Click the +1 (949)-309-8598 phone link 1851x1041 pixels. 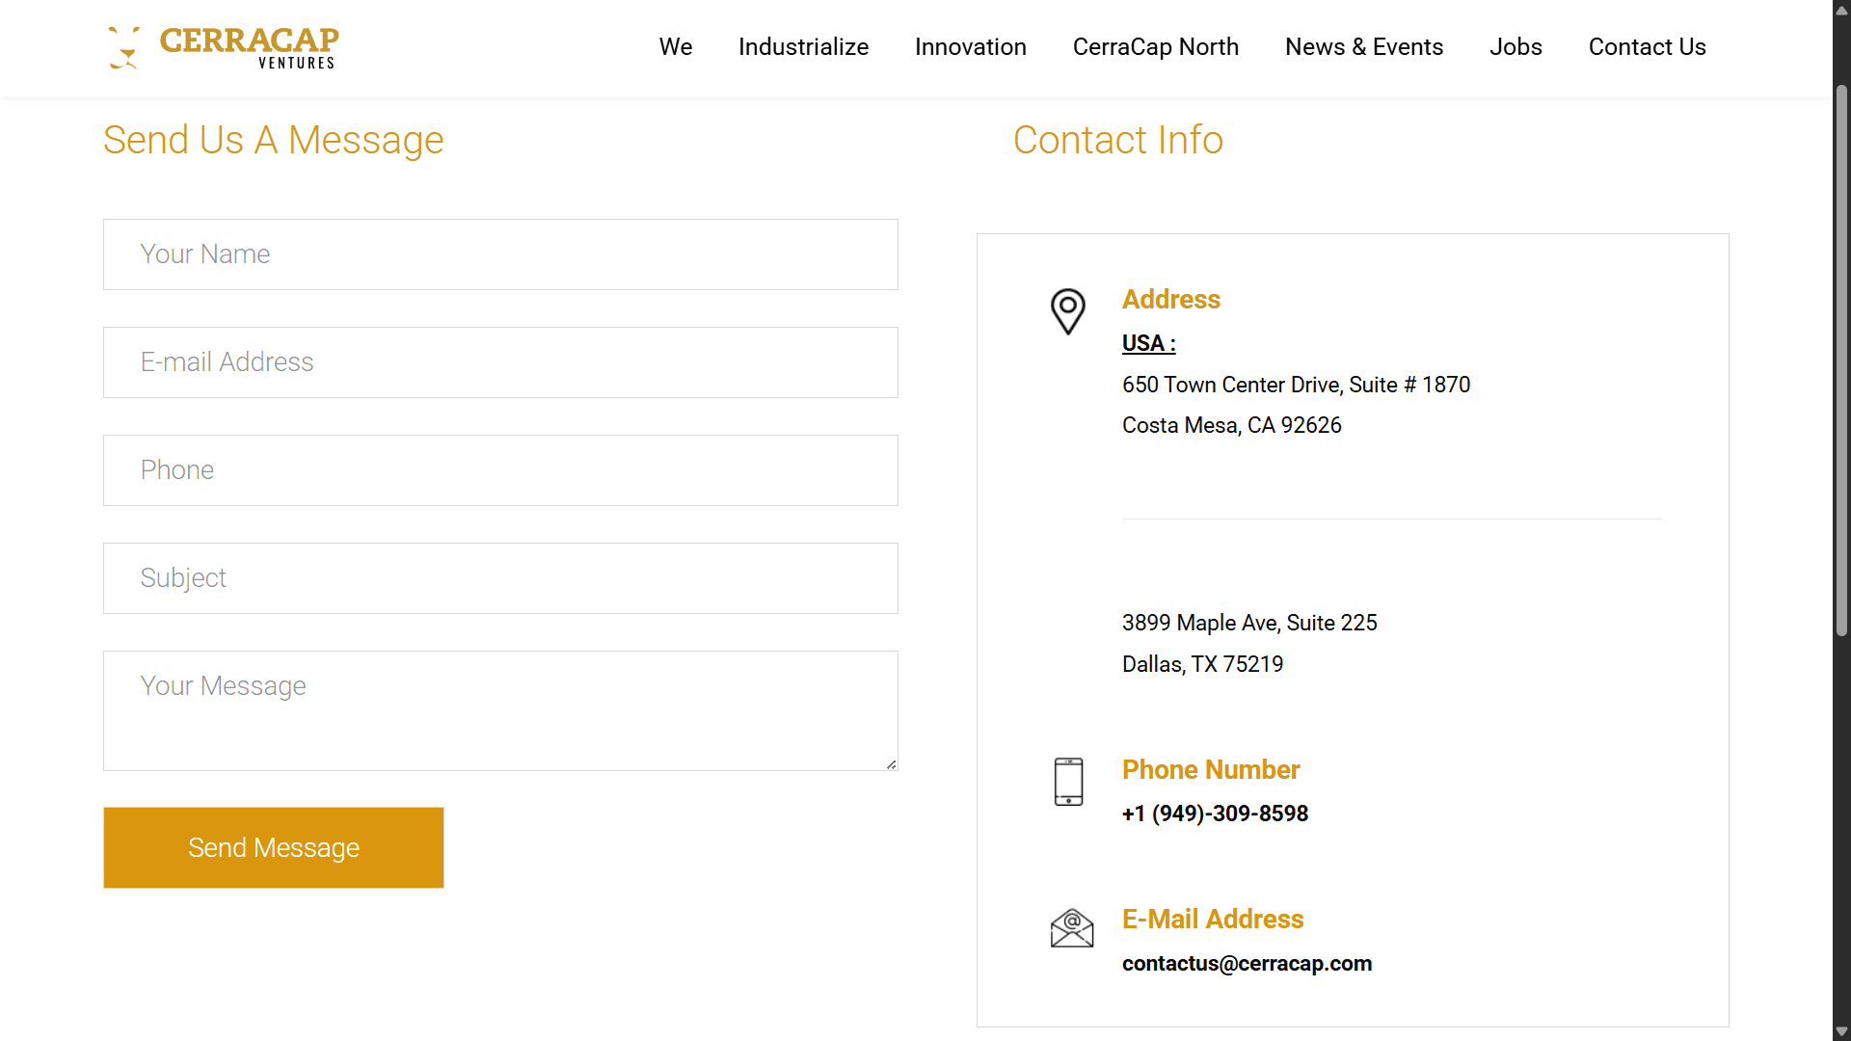[1215, 814]
